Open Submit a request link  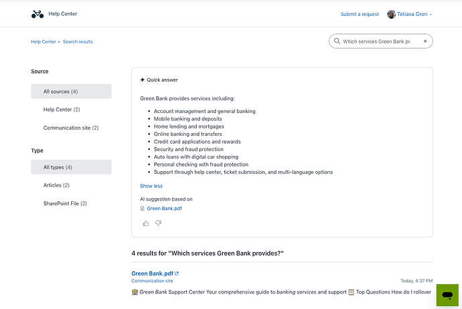[360, 14]
